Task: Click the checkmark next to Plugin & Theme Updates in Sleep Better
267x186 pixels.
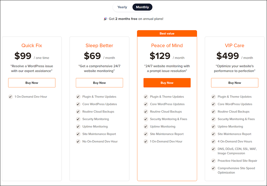Action: (x=78, y=97)
